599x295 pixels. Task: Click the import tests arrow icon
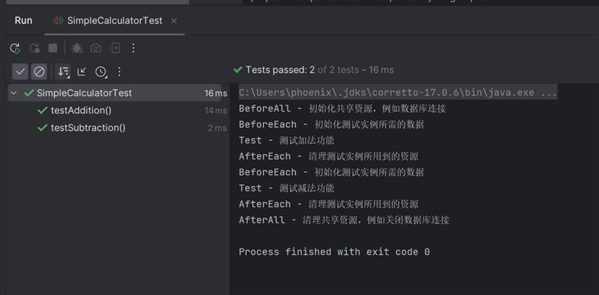tap(82, 72)
